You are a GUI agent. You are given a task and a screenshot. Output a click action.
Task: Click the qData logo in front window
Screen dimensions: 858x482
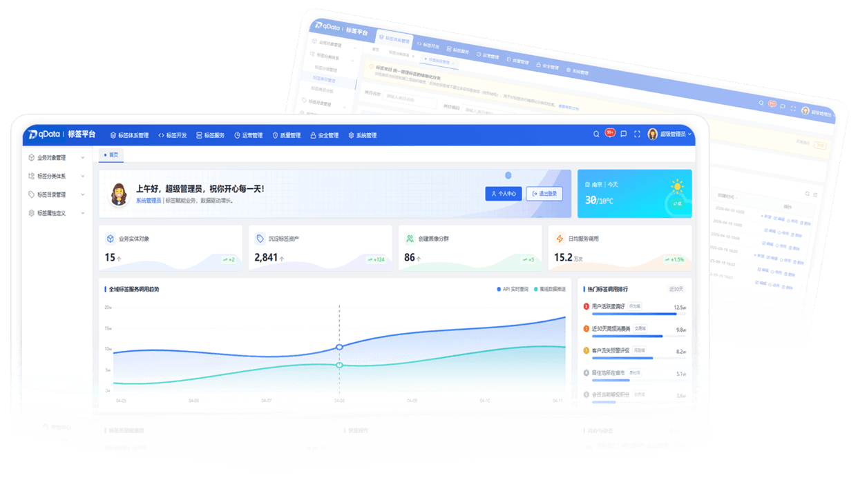[x=44, y=134]
